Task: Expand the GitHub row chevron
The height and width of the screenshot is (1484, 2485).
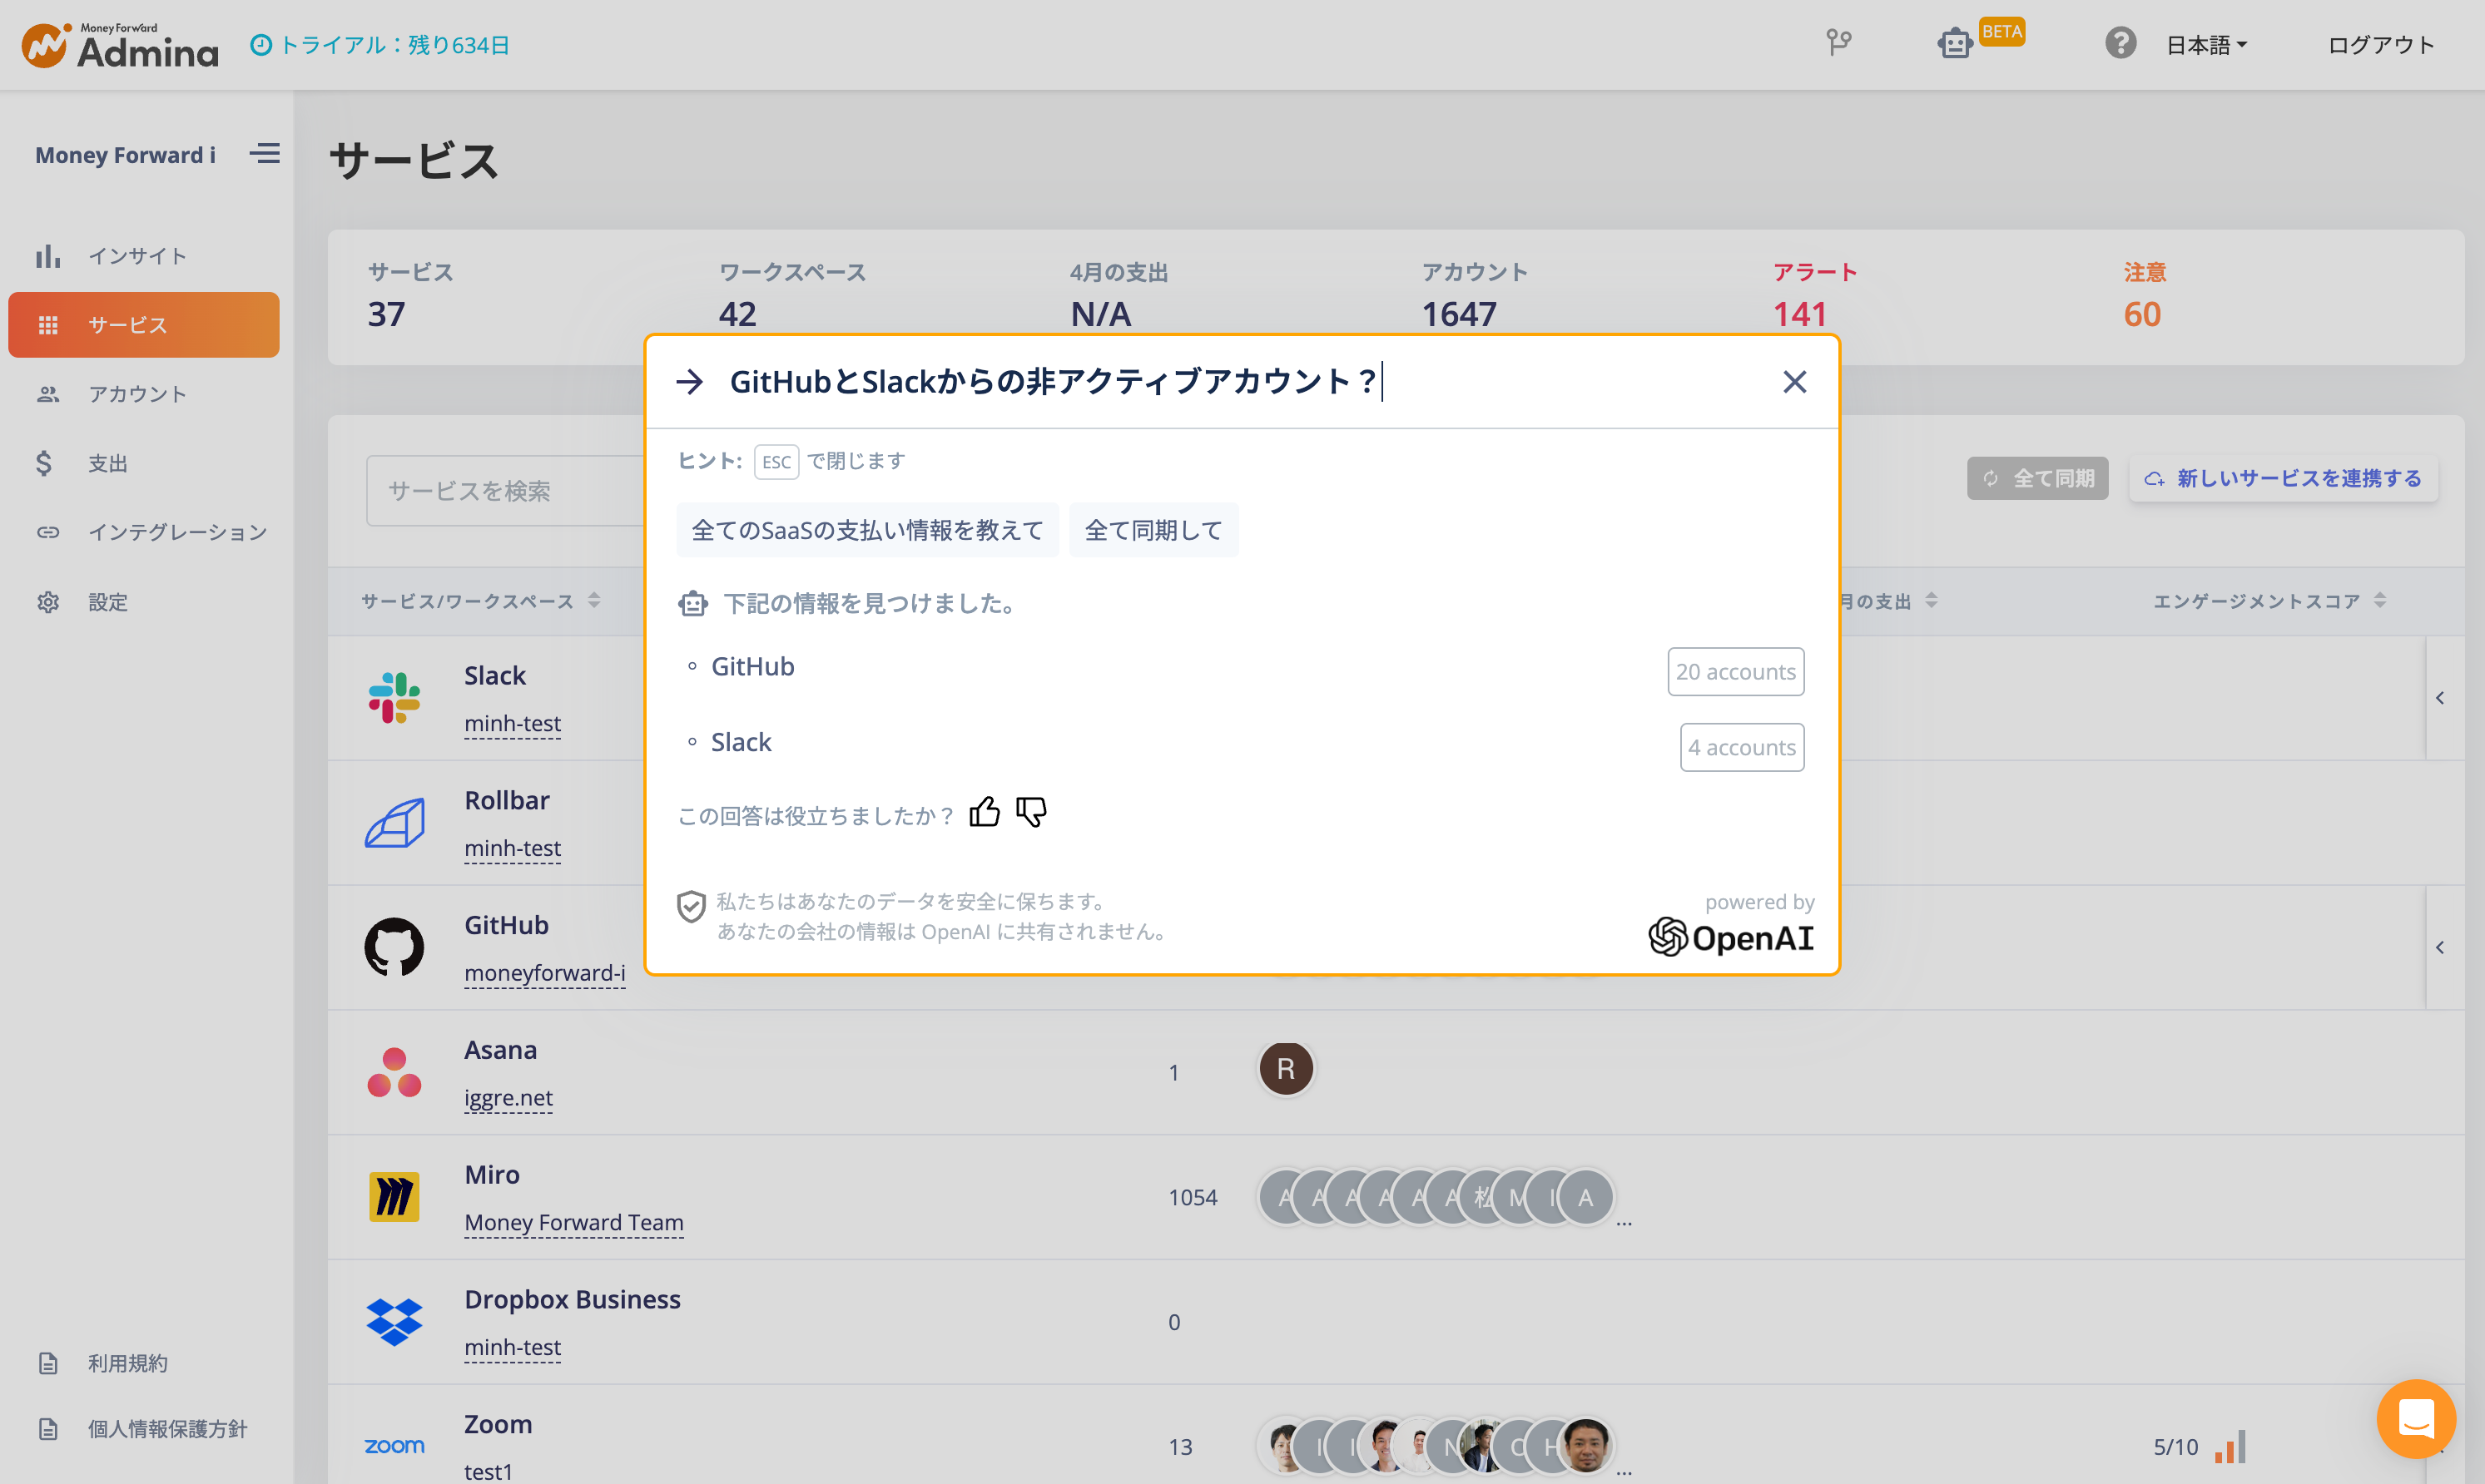Action: [x=2440, y=947]
